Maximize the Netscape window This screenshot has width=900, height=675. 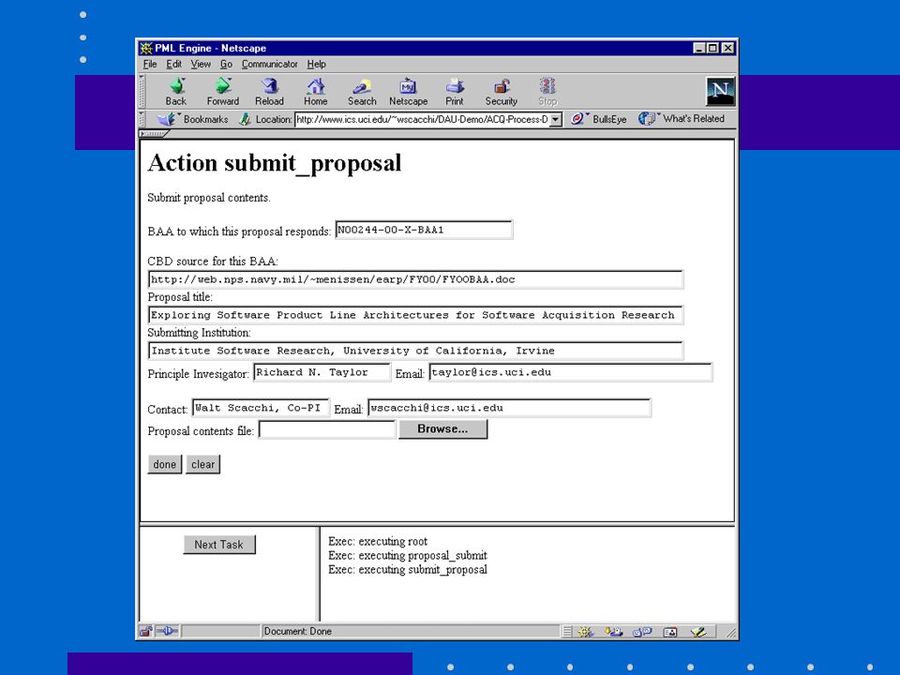tap(712, 48)
